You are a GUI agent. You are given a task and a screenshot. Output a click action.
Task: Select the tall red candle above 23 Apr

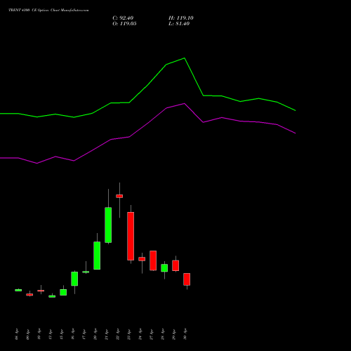pos(131,236)
